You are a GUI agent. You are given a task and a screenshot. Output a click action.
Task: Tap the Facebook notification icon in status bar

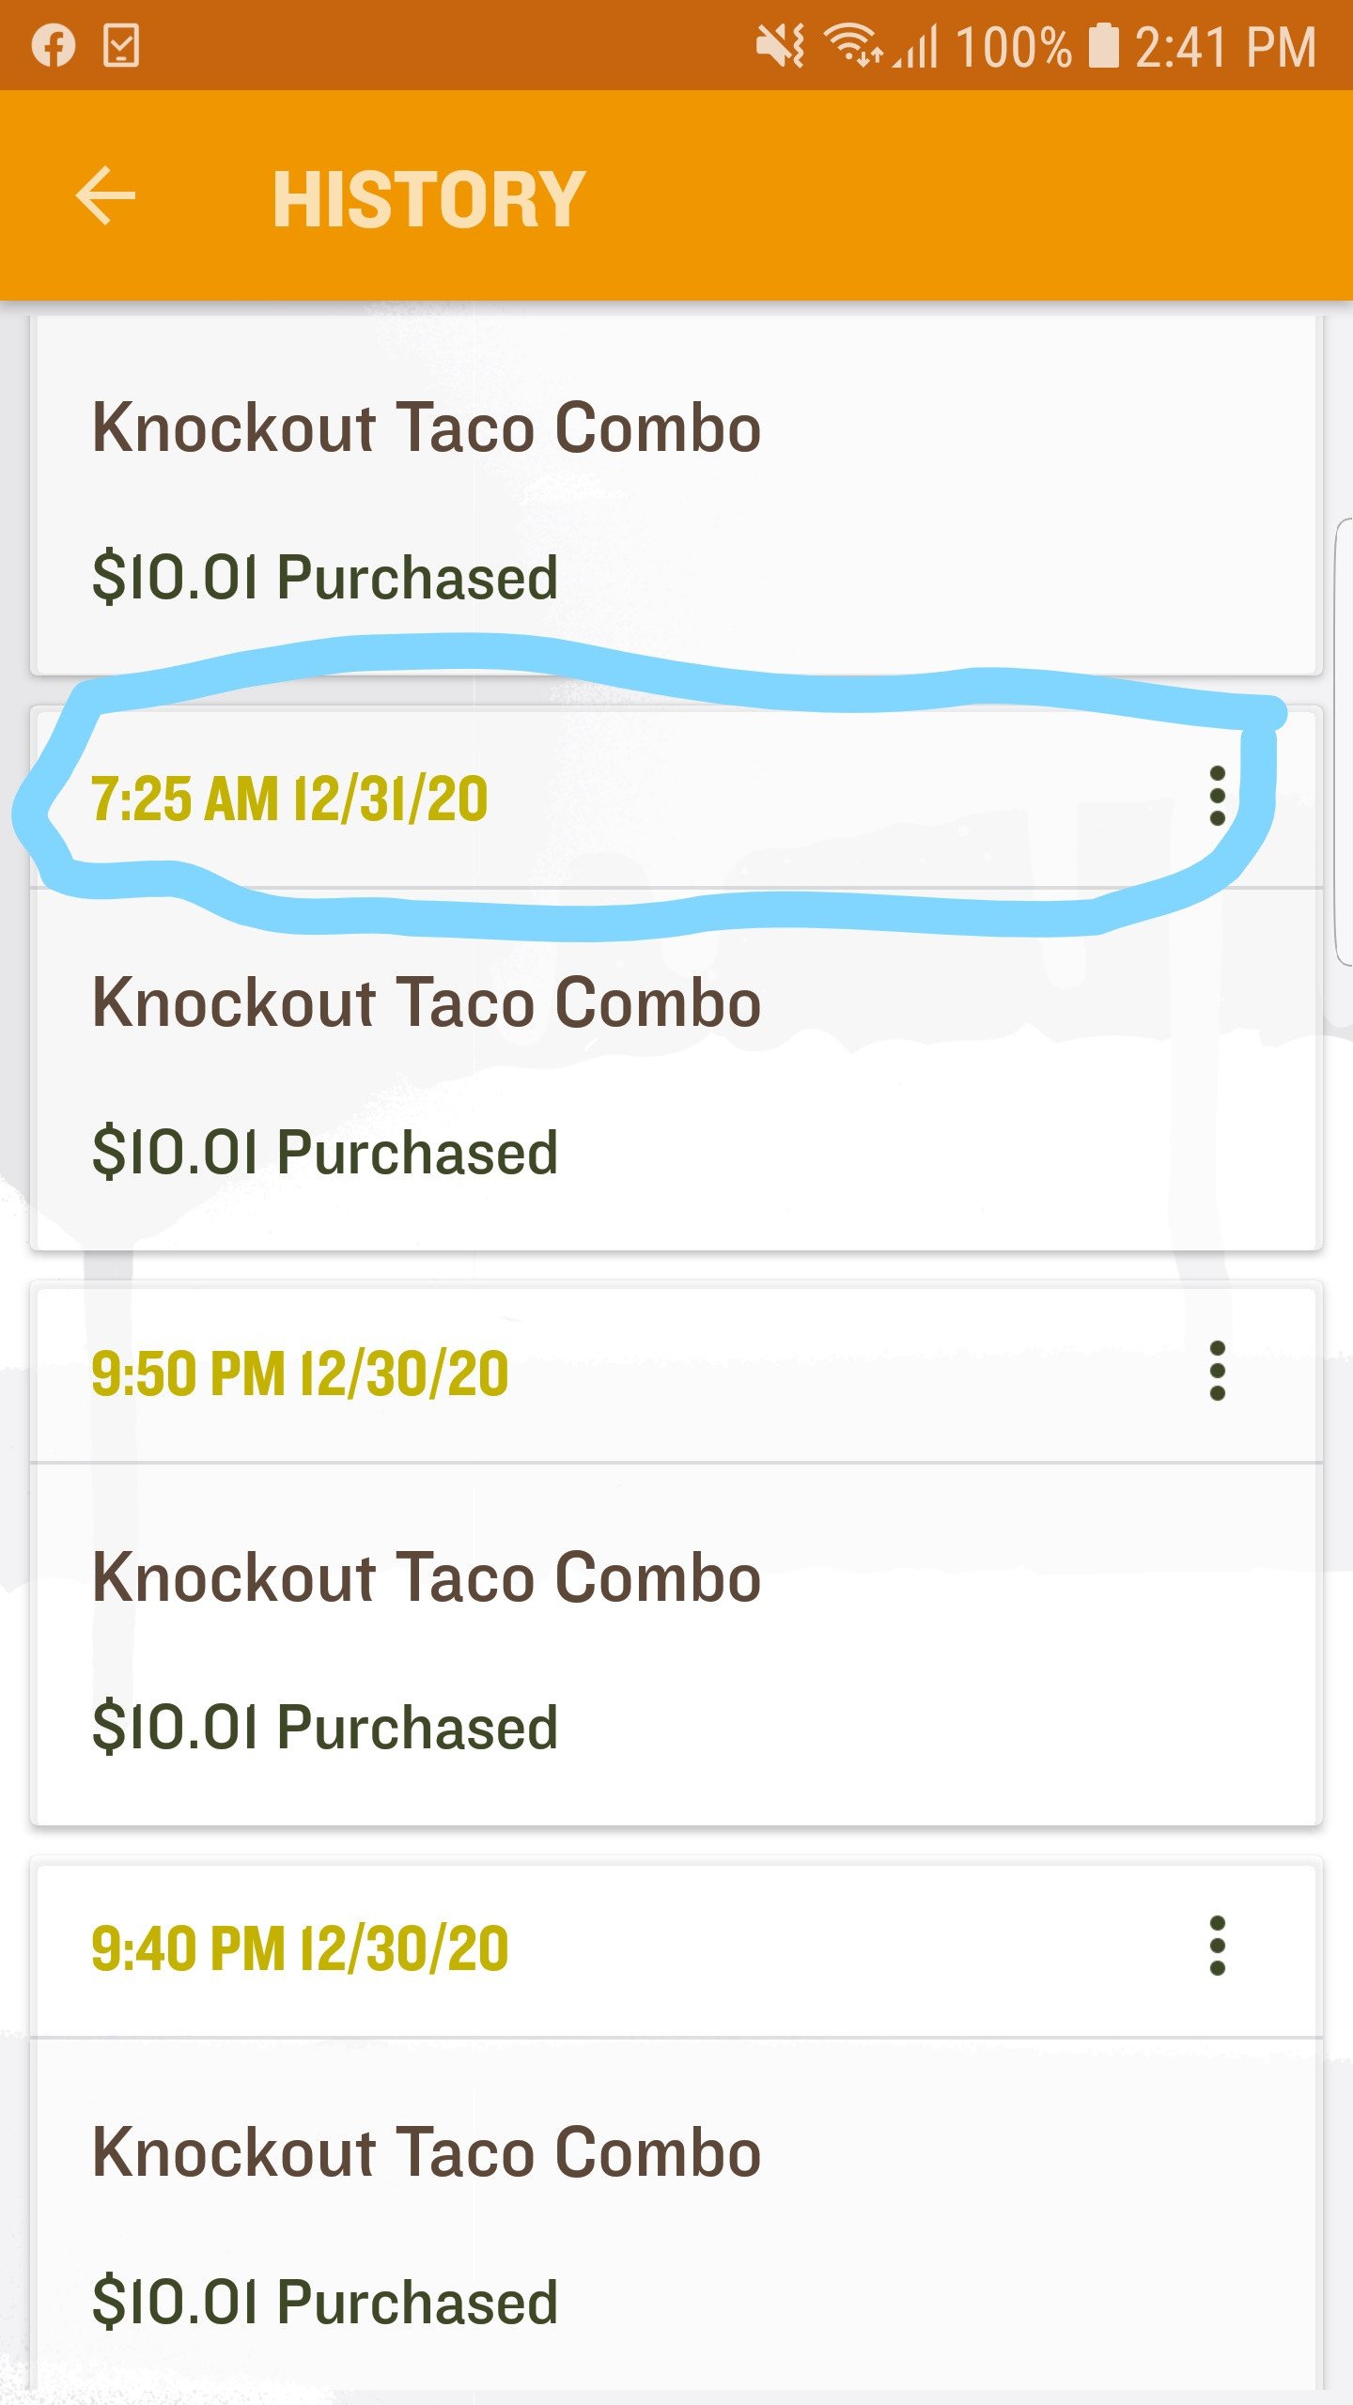tap(54, 46)
